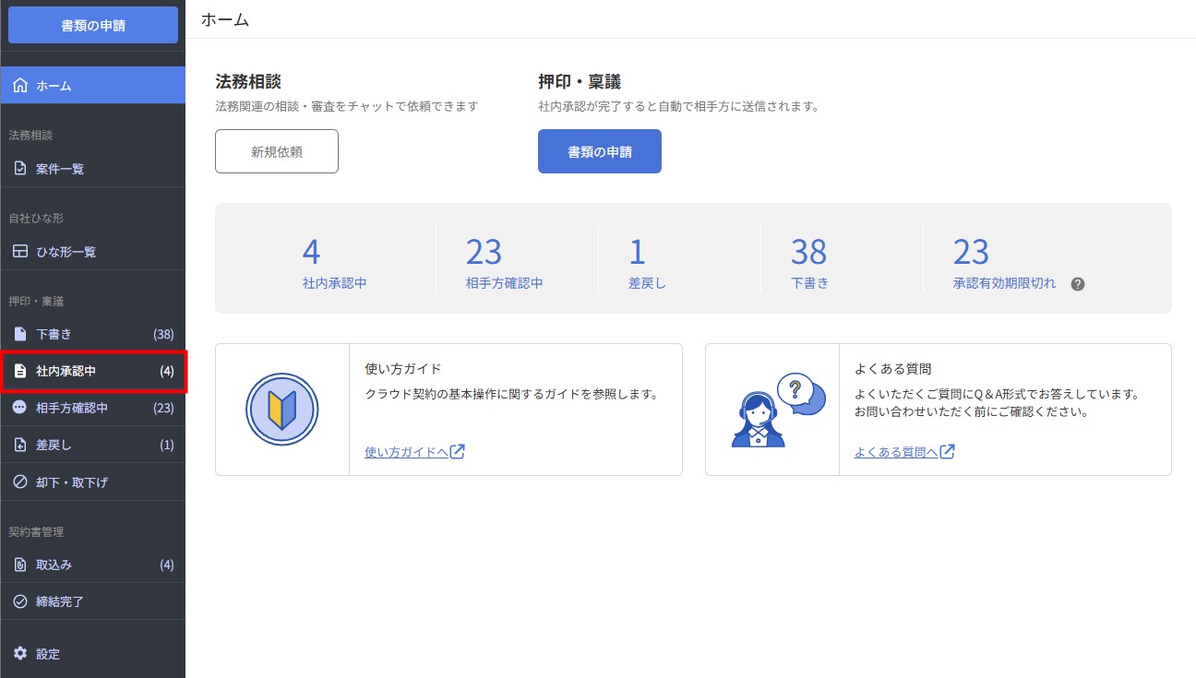Click the help icon beside 承認有効期限切れ
The width and height of the screenshot is (1196, 678).
1077,284
